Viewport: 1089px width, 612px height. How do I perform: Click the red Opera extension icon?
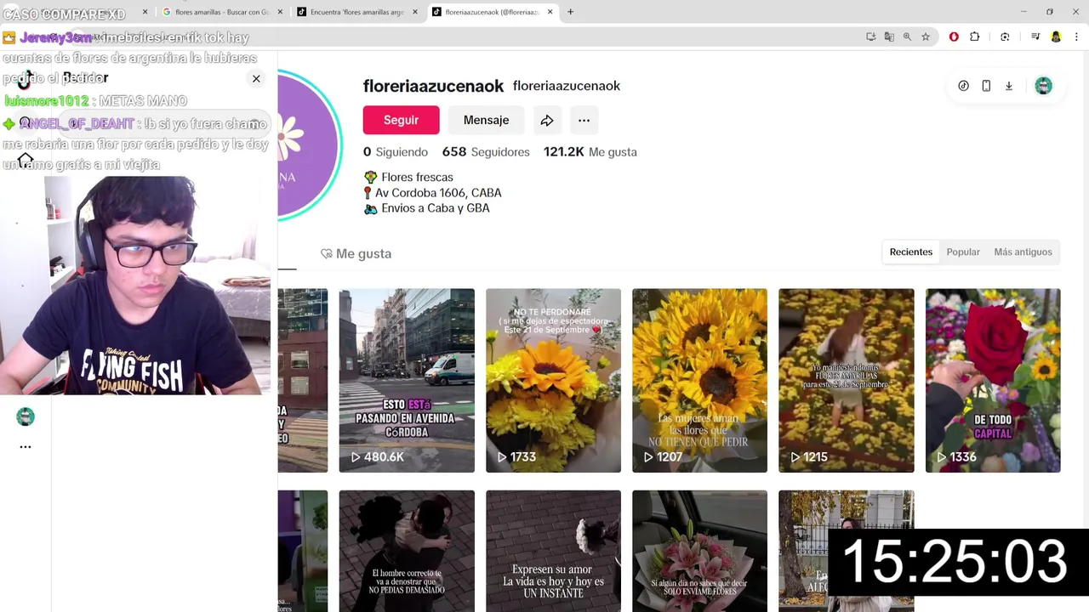pos(954,37)
